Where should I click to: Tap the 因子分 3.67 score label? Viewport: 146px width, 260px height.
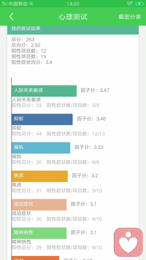95,90
